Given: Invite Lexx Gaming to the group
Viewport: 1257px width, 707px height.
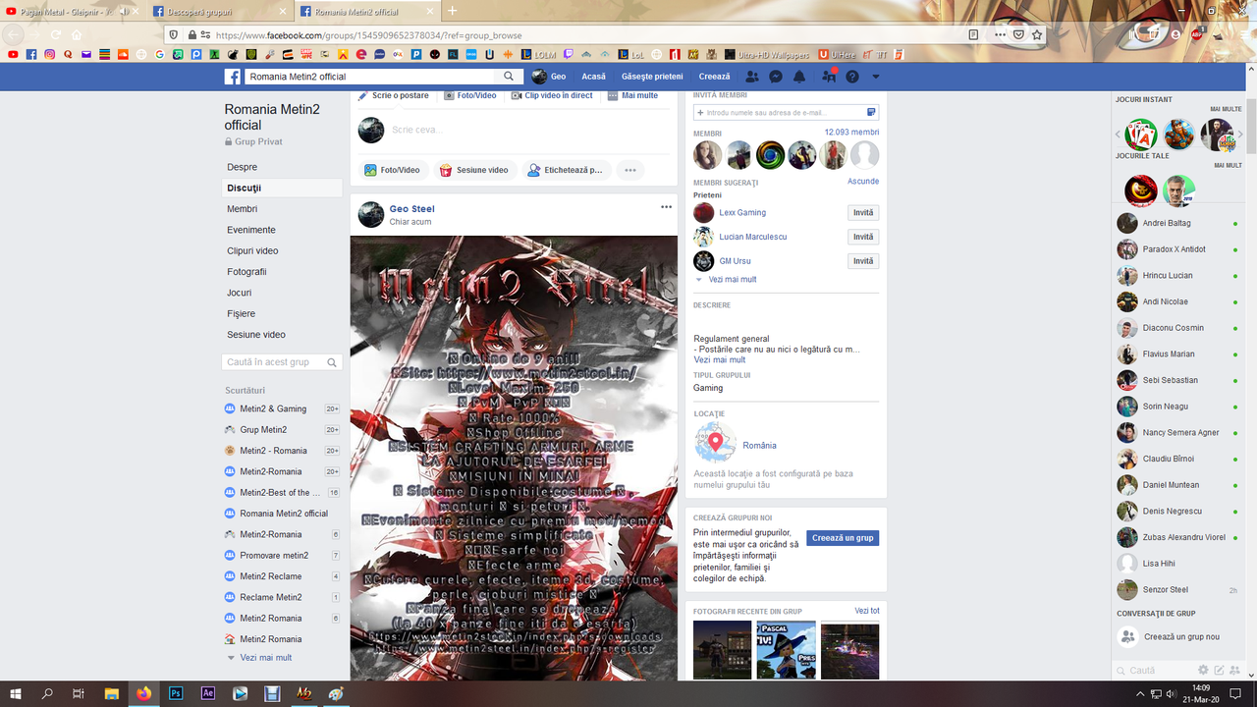Looking at the screenshot, I should click(863, 213).
